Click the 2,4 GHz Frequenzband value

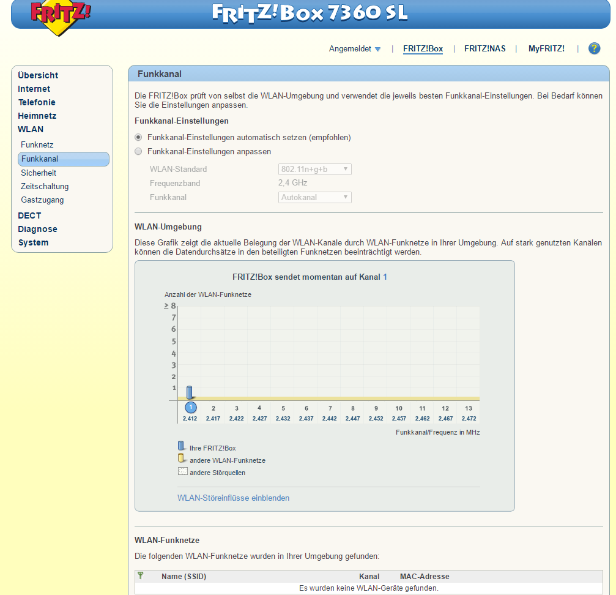click(292, 183)
